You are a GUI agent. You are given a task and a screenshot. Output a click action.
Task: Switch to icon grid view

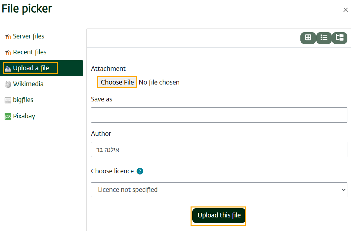(308, 38)
